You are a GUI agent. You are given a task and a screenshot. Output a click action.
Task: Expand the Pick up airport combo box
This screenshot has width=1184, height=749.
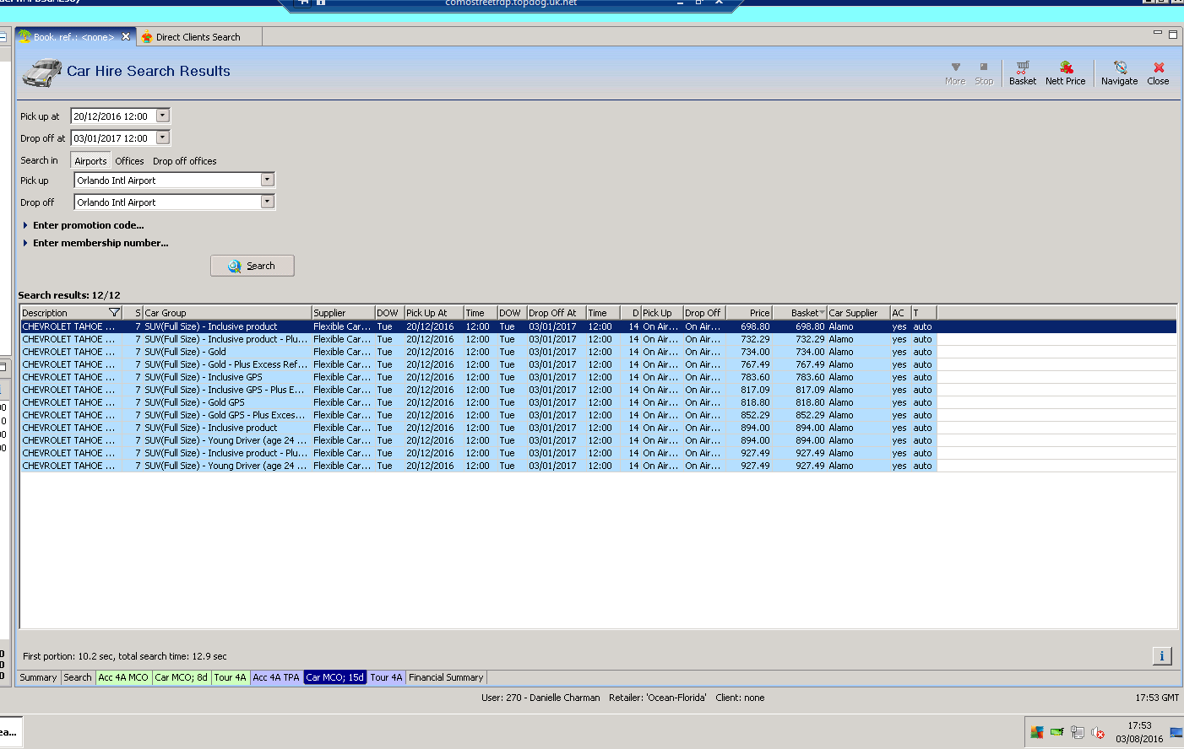(267, 180)
